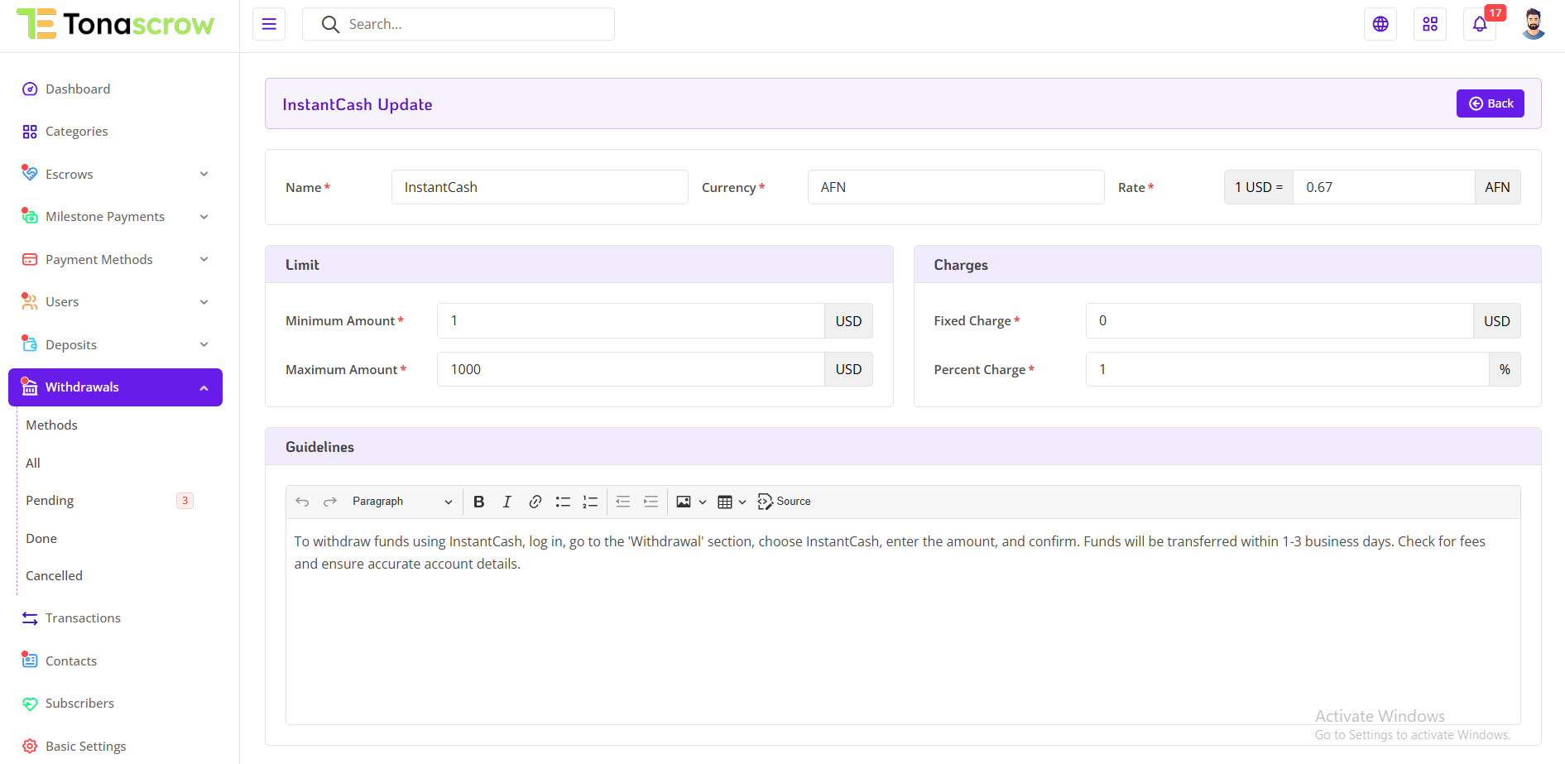
Task: Click the apps grid icon in header
Action: pyautogui.click(x=1430, y=24)
